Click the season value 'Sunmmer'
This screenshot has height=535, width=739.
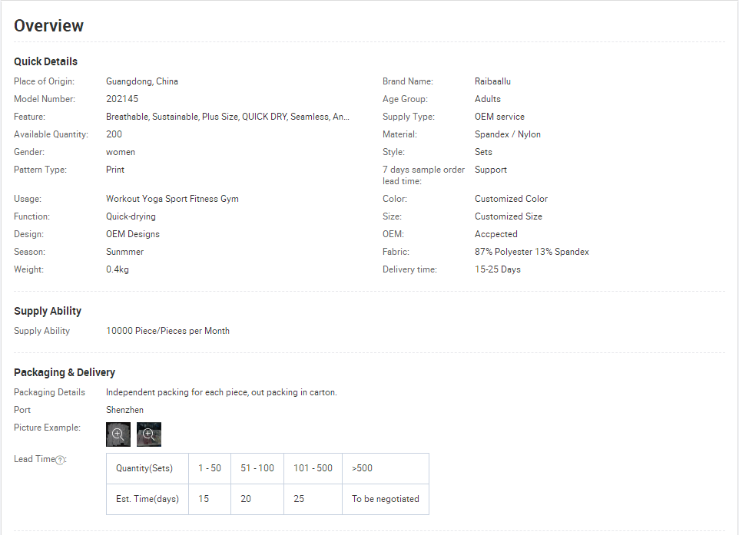click(124, 252)
